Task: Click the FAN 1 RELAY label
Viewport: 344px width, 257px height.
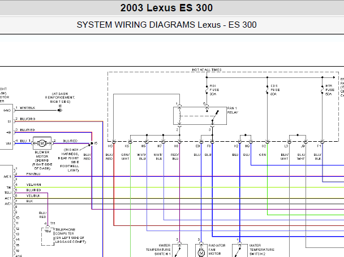Action: click(233, 110)
